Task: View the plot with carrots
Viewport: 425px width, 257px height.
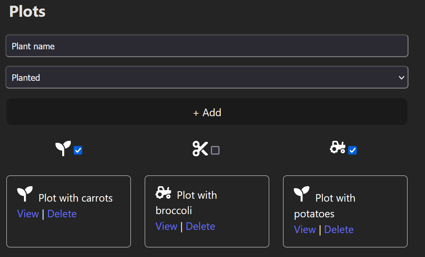Action: point(28,213)
